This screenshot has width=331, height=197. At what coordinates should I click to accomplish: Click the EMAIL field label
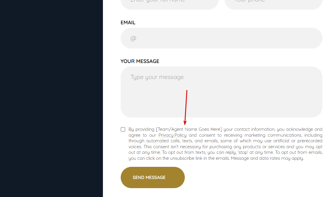pos(128,22)
